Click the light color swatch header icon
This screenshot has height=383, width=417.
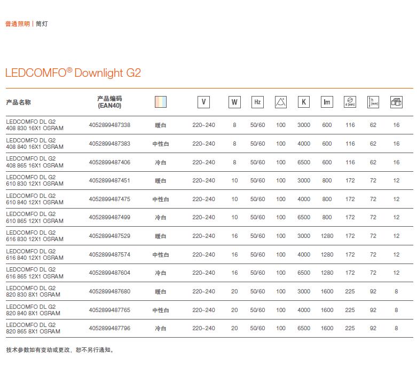coord(161,102)
